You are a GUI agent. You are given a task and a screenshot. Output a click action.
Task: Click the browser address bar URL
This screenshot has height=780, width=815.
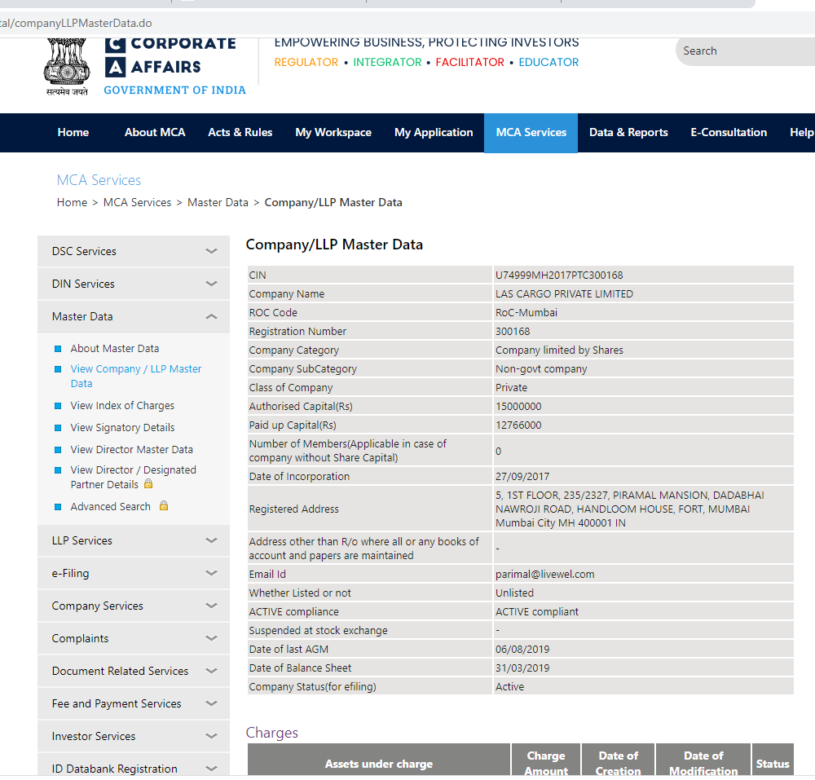click(76, 24)
